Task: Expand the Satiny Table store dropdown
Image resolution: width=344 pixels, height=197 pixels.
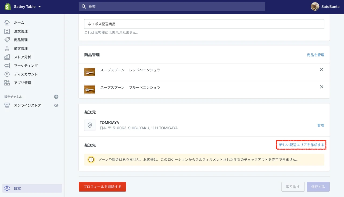Action: (40, 7)
